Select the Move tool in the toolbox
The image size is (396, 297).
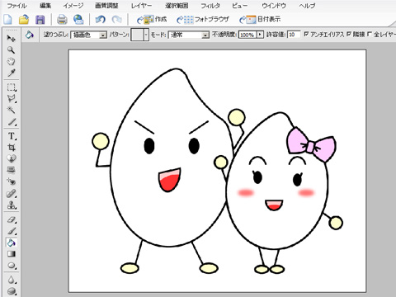point(11,39)
